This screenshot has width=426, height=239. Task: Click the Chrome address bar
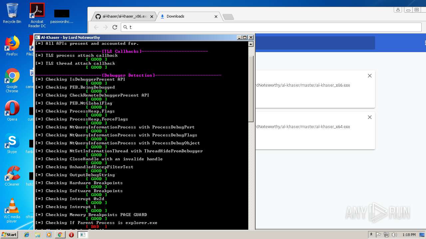[271, 27]
